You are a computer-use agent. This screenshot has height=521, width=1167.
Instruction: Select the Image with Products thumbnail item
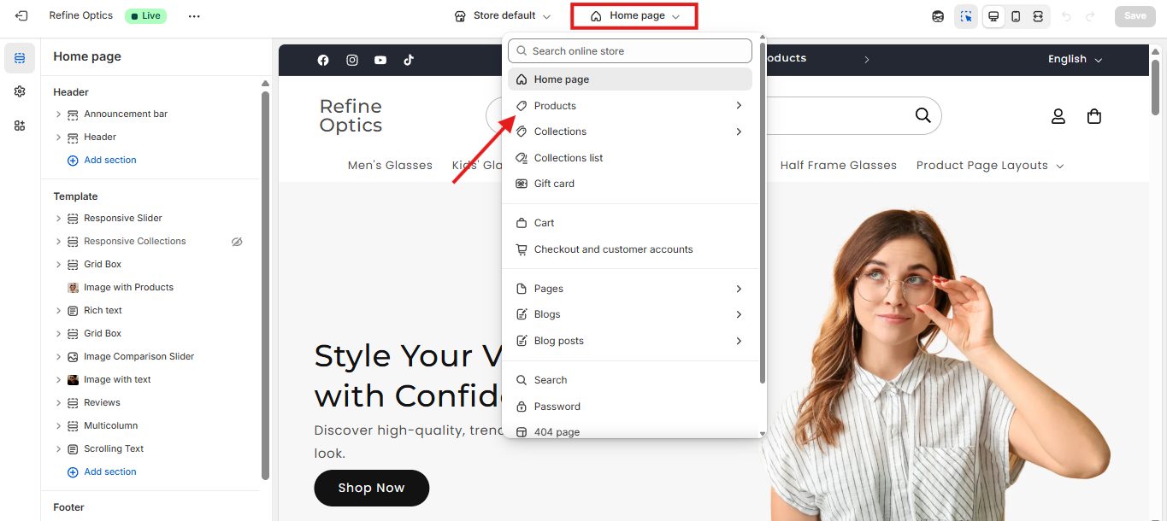click(x=128, y=288)
